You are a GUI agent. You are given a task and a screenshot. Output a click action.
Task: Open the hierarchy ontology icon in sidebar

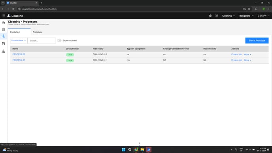click(x=3, y=51)
